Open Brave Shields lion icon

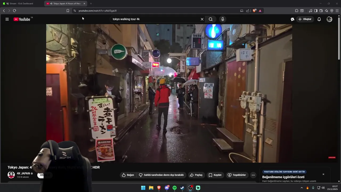click(x=254, y=11)
